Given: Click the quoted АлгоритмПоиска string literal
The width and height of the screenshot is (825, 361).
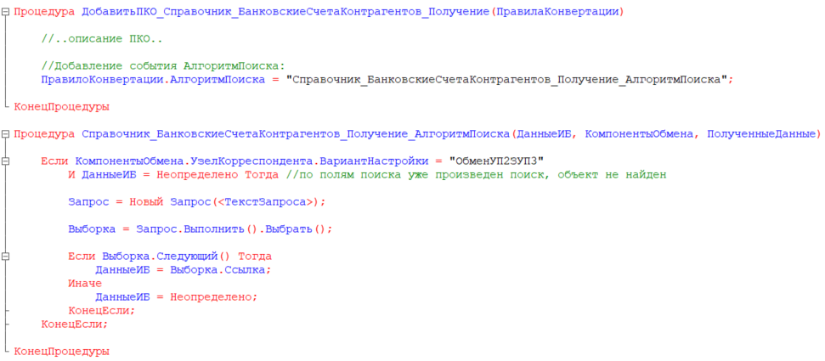Looking at the screenshot, I should point(507,80).
